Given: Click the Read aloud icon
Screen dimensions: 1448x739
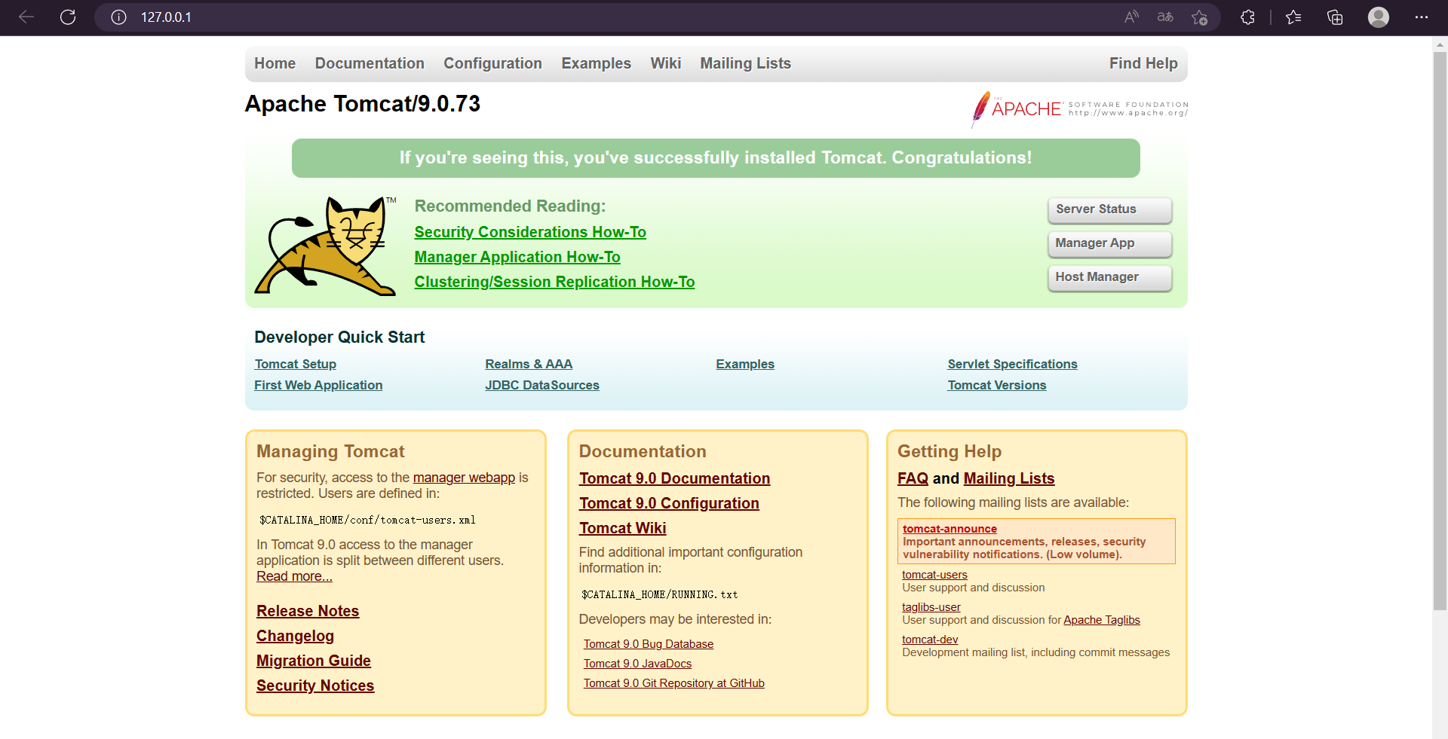Looking at the screenshot, I should 1131,17.
